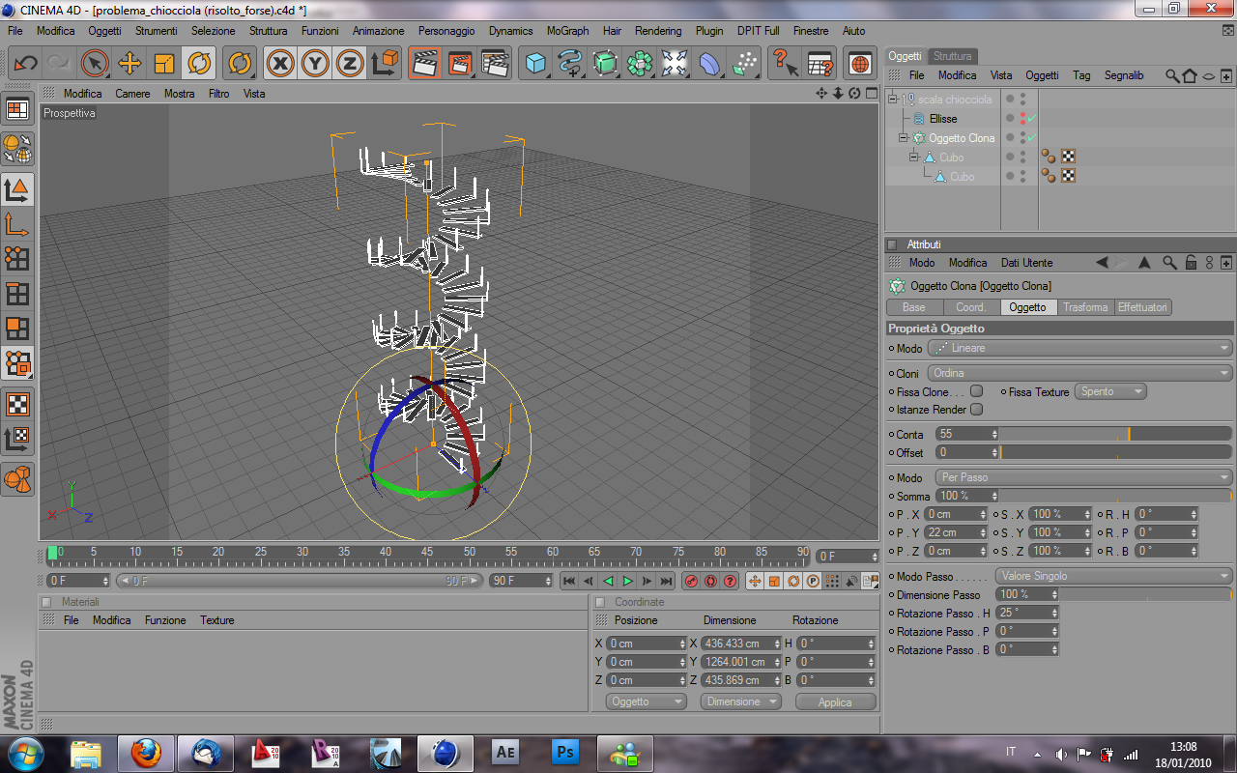The height and width of the screenshot is (773, 1237).
Task: Switch to the Struttura tab
Action: [x=953, y=56]
